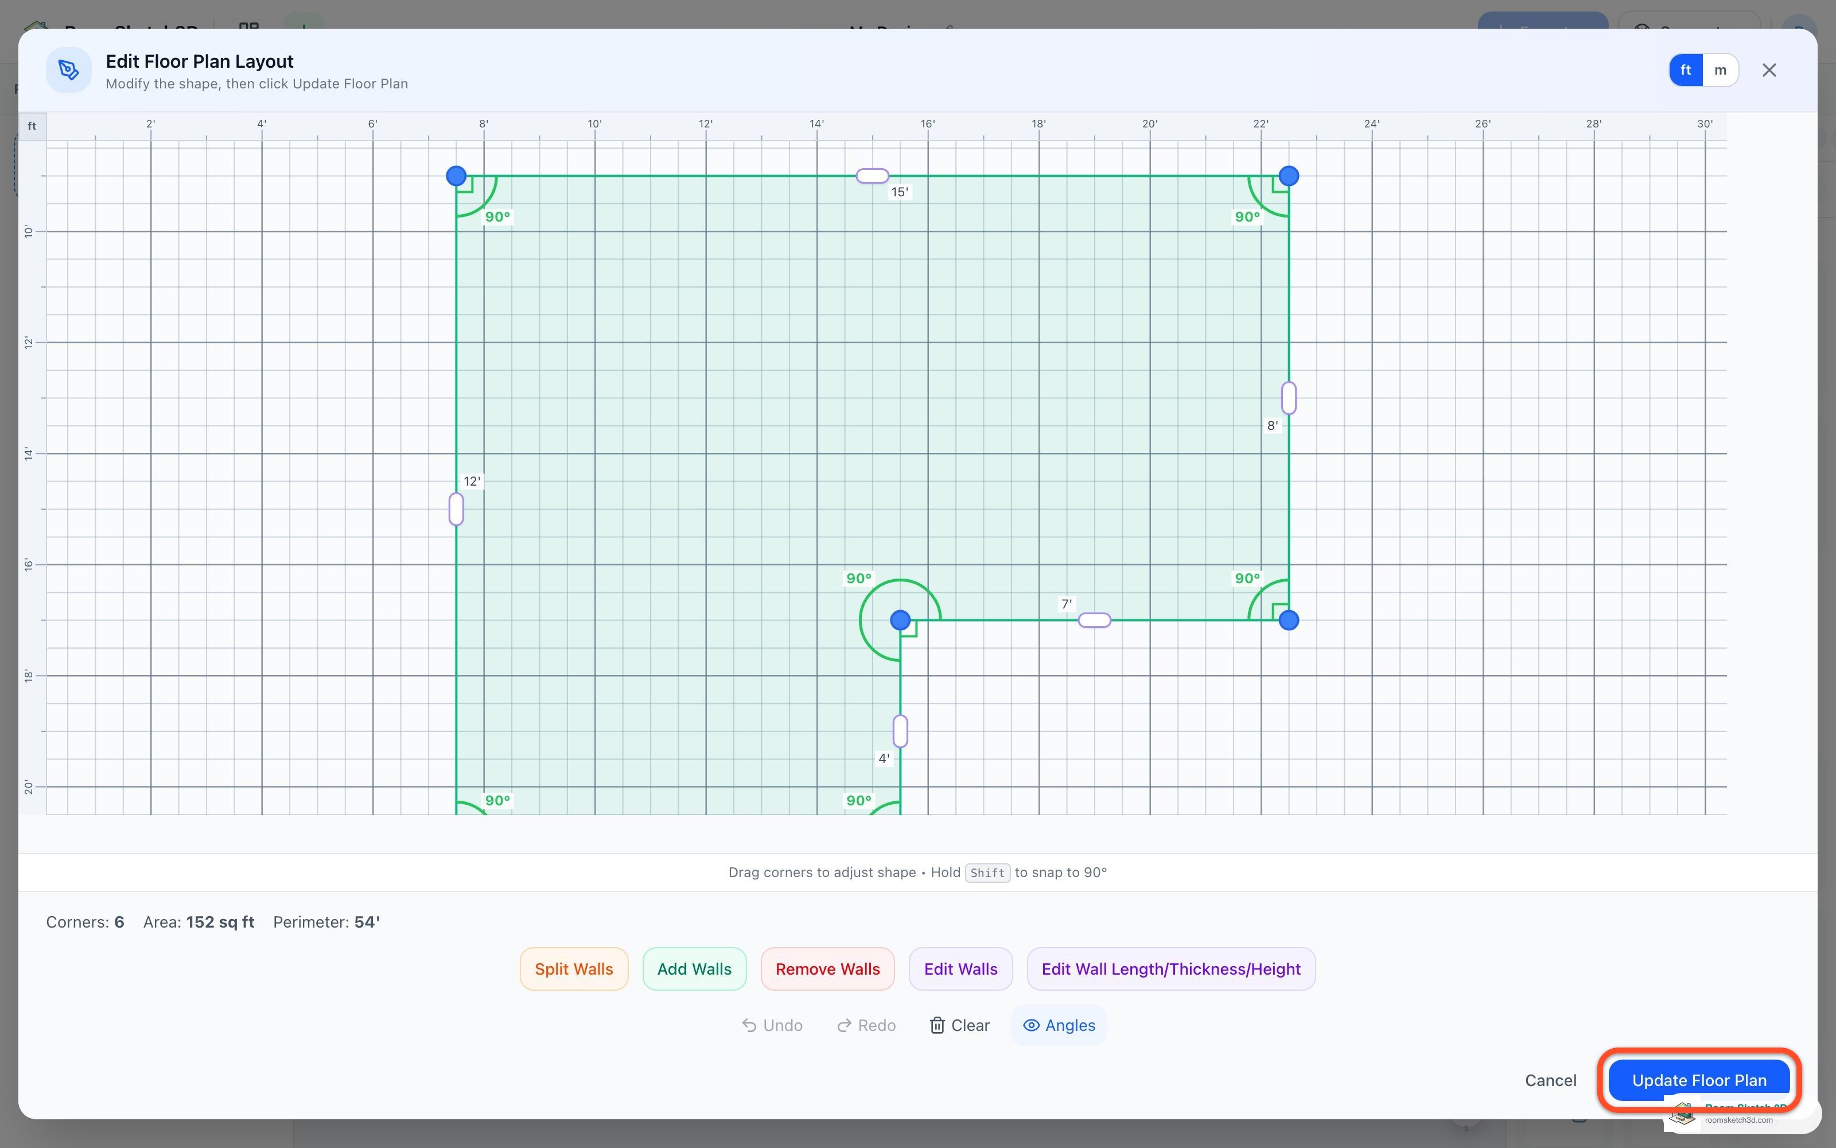
Task: Click the 12' wall length label
Action: [472, 482]
